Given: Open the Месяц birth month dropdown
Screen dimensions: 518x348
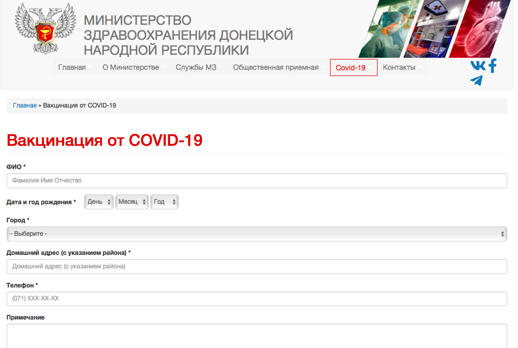Looking at the screenshot, I should (132, 202).
